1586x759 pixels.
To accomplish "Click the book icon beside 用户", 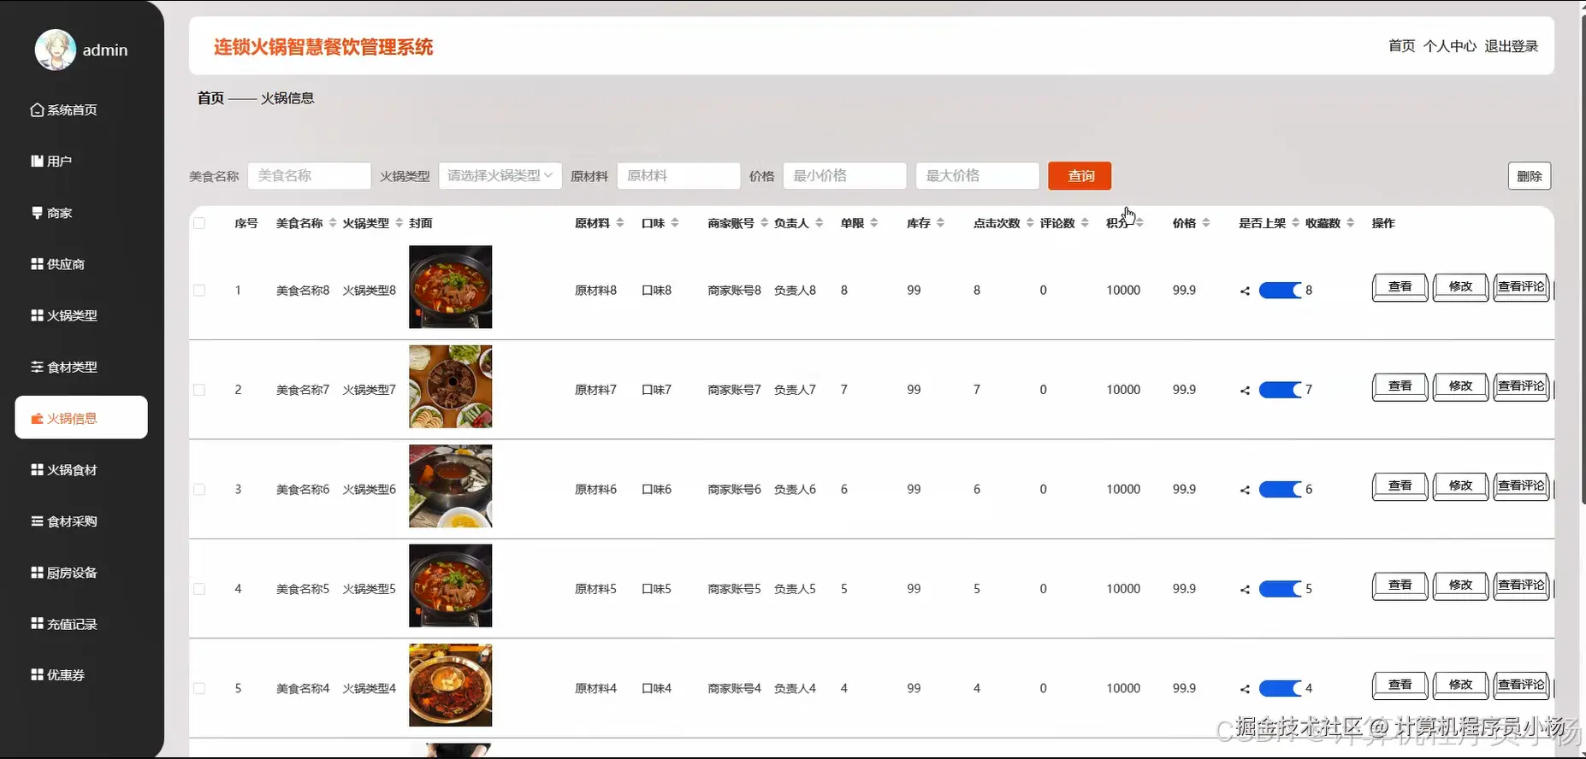I will tap(37, 161).
